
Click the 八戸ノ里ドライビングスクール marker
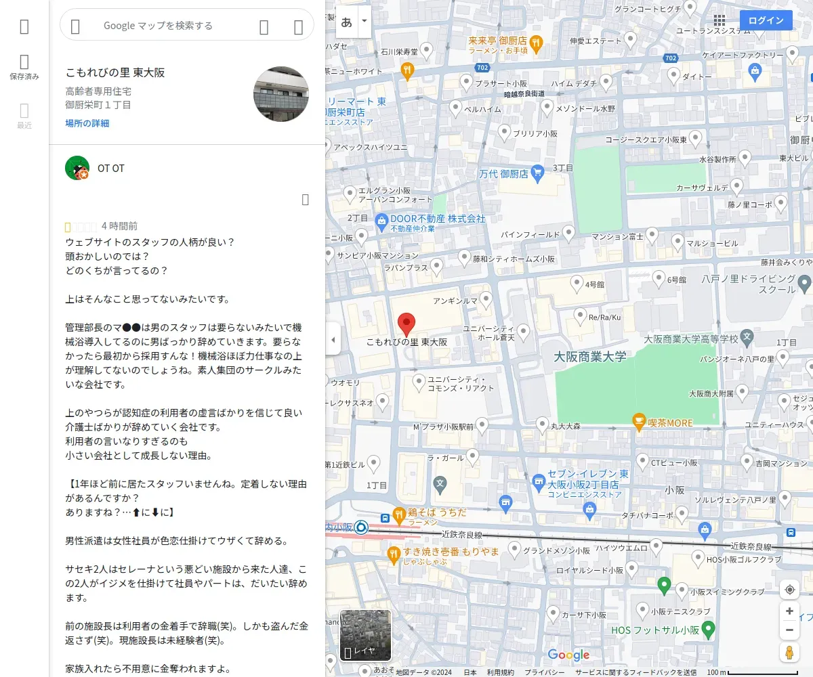804,282
